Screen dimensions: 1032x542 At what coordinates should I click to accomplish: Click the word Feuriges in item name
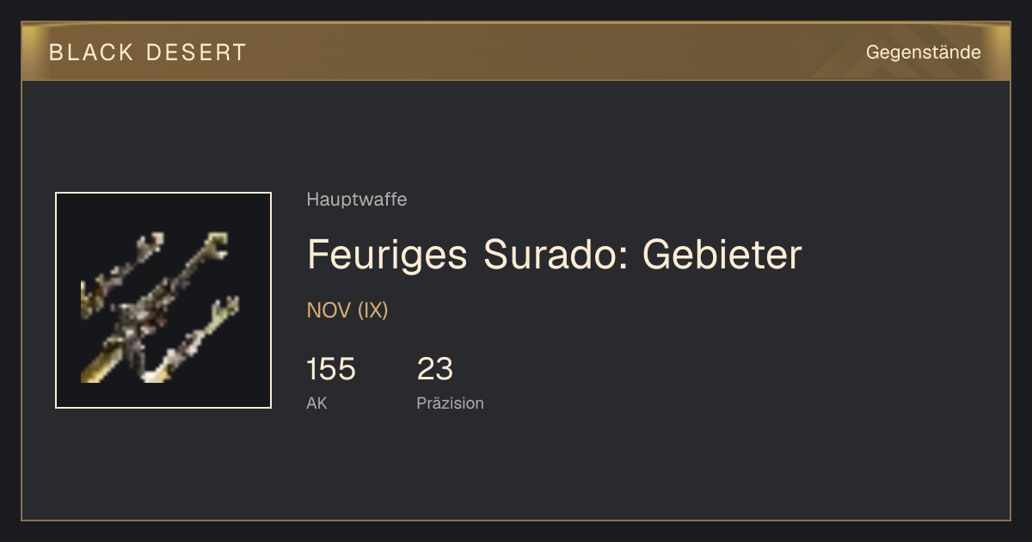(387, 255)
